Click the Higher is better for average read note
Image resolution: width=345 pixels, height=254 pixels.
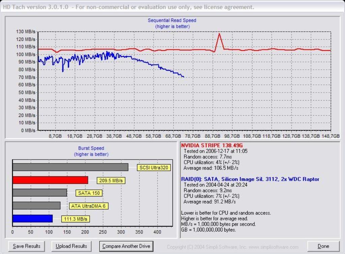tap(215, 219)
